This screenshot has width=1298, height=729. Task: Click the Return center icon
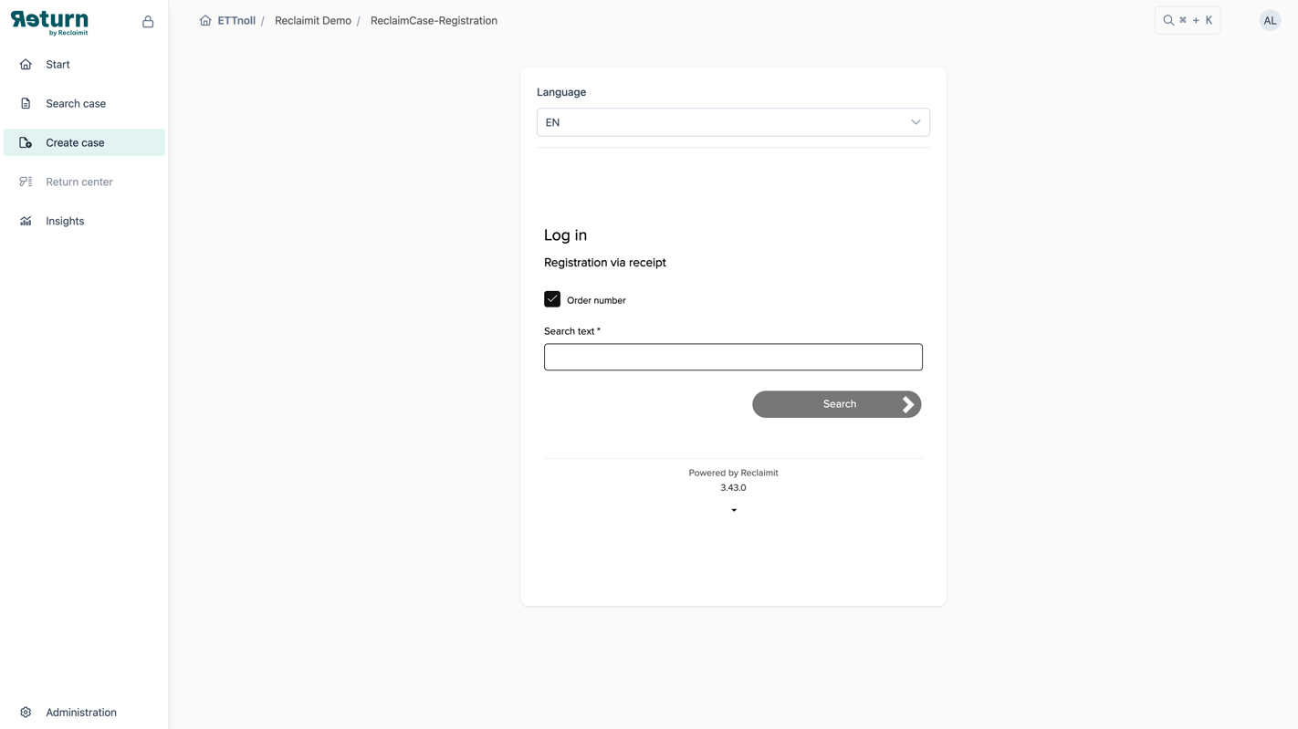tap(26, 182)
